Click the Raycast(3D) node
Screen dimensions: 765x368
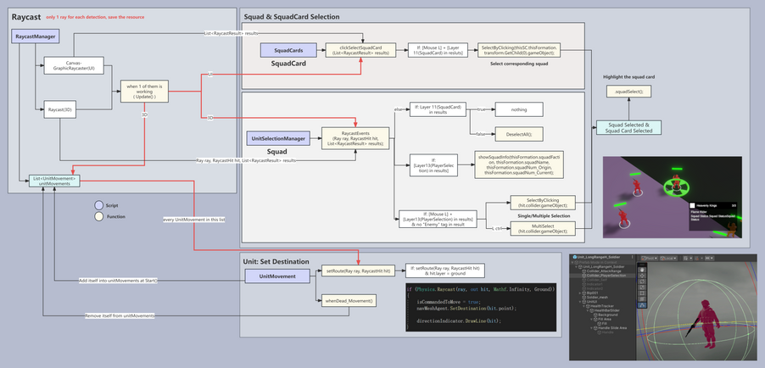click(60, 109)
